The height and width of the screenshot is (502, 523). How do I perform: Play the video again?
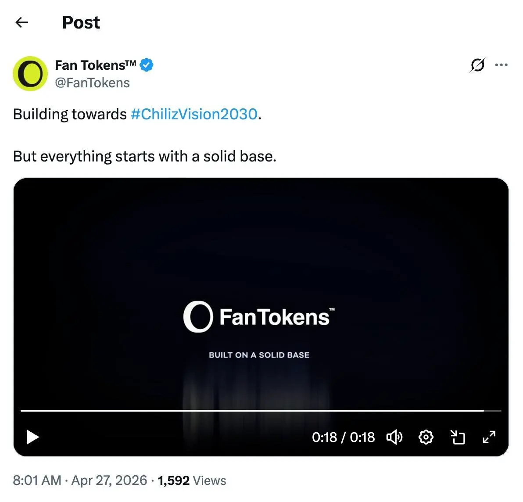pyautogui.click(x=33, y=437)
